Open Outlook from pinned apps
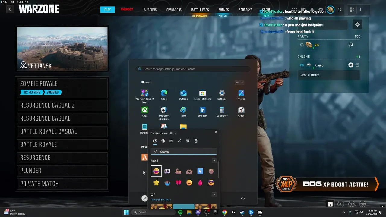Viewport: 386px width, 217px height. pyautogui.click(x=183, y=95)
